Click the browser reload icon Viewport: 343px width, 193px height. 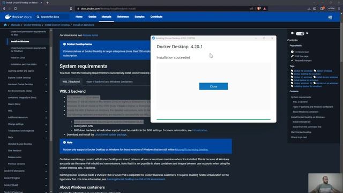tap(16, 9)
